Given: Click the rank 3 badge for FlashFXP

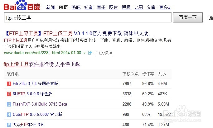Looking at the screenshot, I should coord(9,104).
